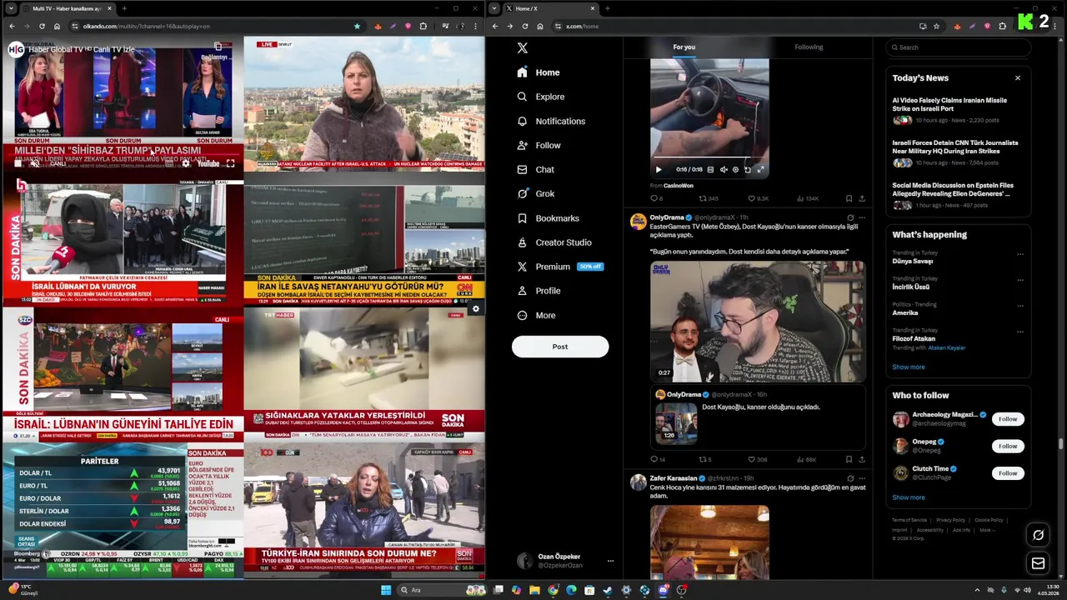Open Bookmarks in the X sidebar
This screenshot has height=600, width=1067.
[x=548, y=218]
